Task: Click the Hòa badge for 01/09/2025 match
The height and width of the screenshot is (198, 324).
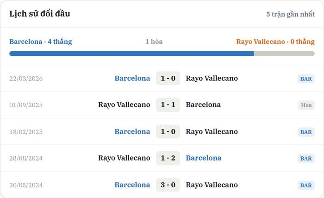Action: coord(306,105)
